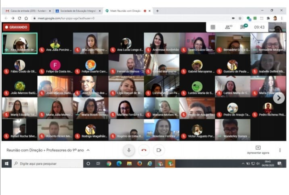Bookmark this page with the star icon
The image size is (289, 195).
click(240, 18)
